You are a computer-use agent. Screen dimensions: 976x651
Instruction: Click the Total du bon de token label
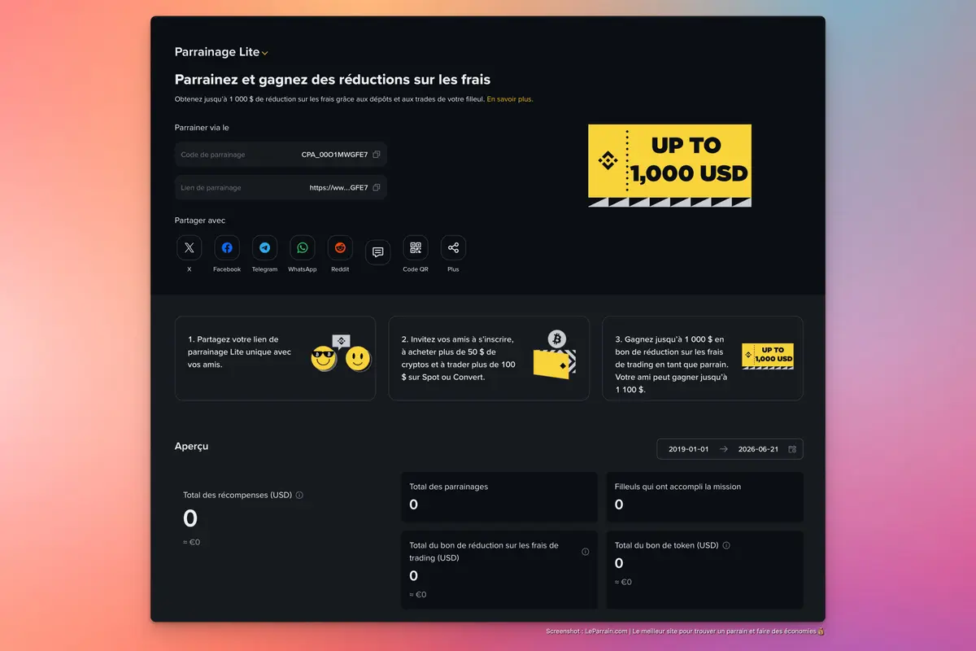click(x=667, y=546)
